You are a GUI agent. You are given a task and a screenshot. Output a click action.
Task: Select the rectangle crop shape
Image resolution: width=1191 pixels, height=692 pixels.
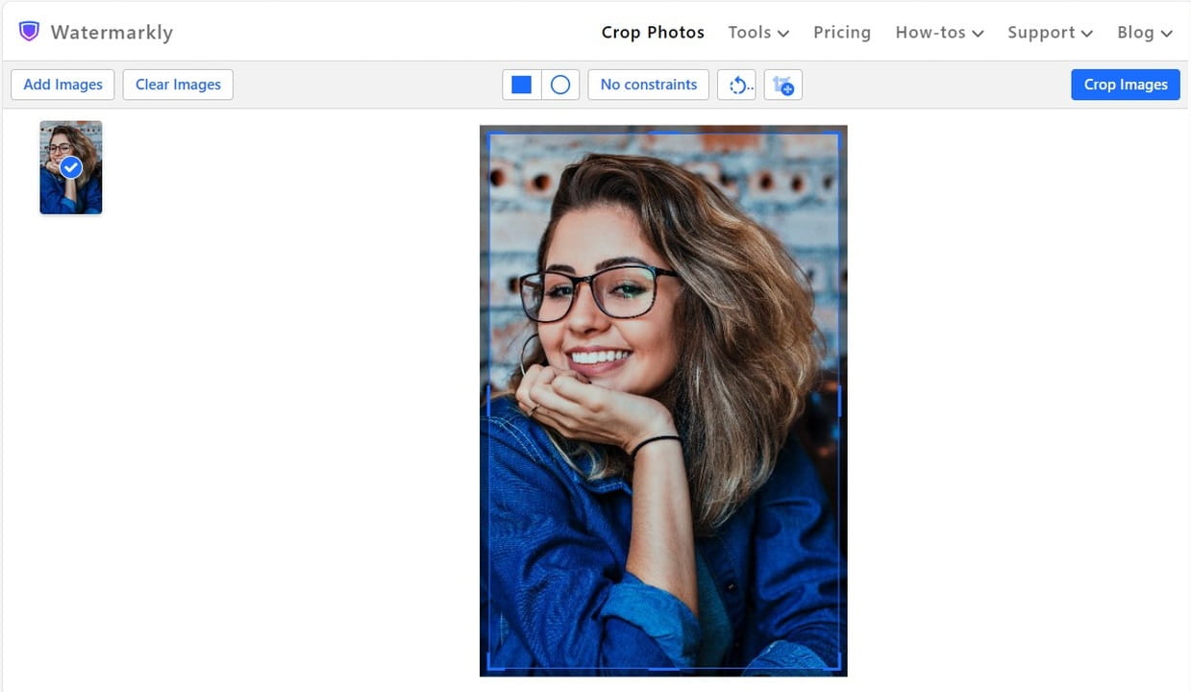[522, 85]
